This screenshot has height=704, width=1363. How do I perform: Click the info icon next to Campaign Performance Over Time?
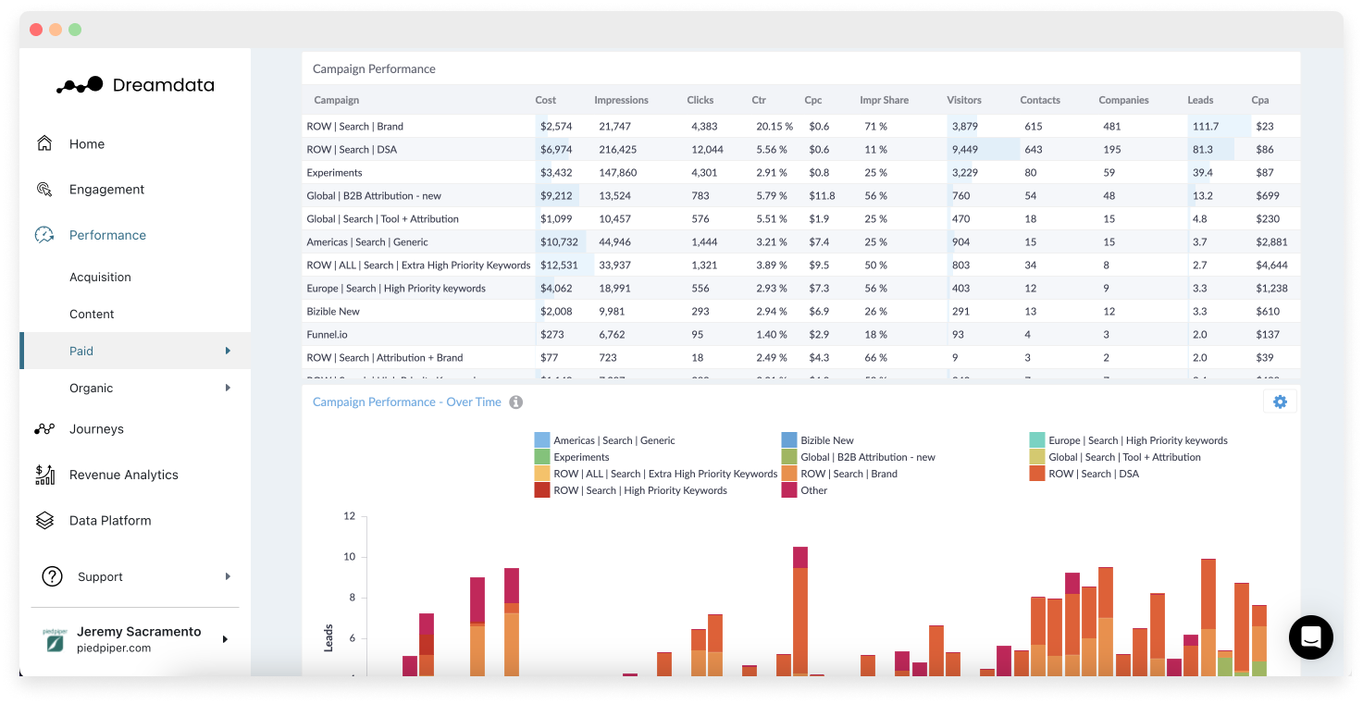point(516,401)
